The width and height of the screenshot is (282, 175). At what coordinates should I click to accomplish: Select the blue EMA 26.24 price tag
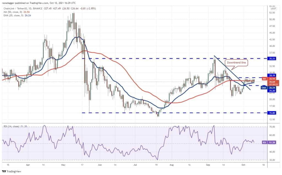268,88
